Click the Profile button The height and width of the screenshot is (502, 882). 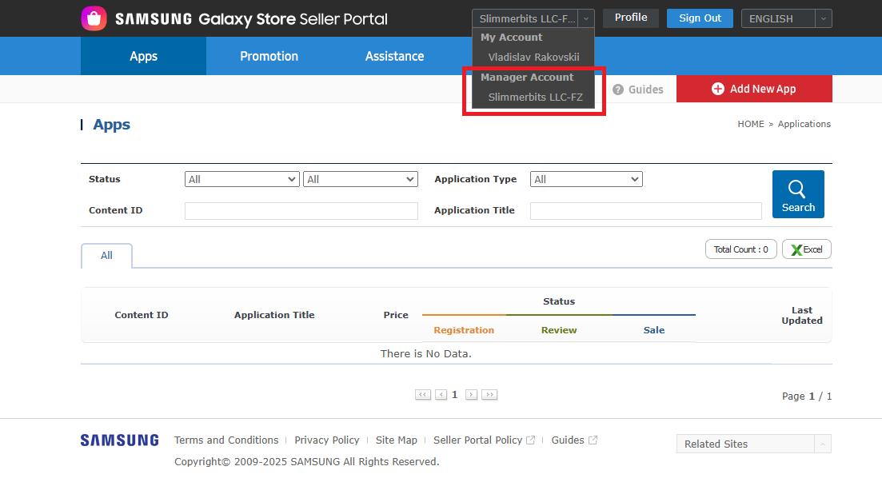631,18
